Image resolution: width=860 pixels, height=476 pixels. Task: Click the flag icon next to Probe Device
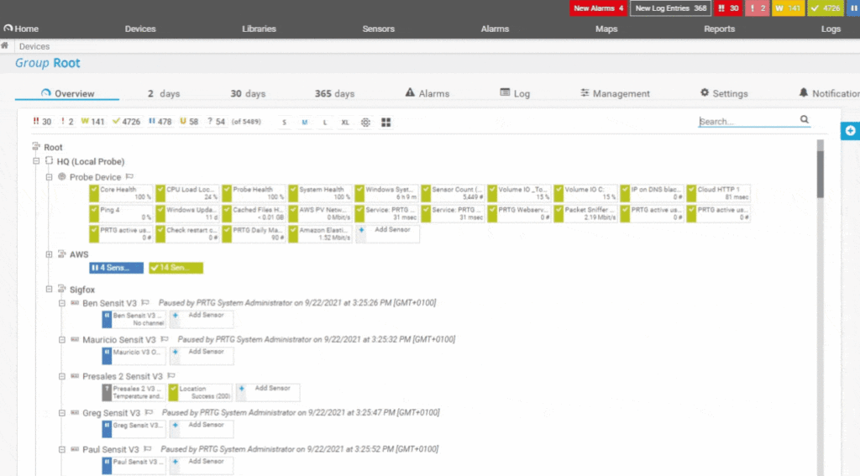129,176
